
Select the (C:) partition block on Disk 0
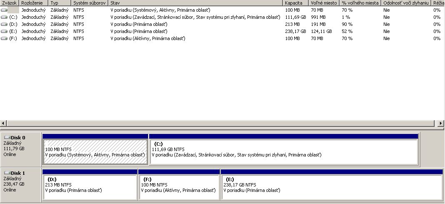coord(283,149)
